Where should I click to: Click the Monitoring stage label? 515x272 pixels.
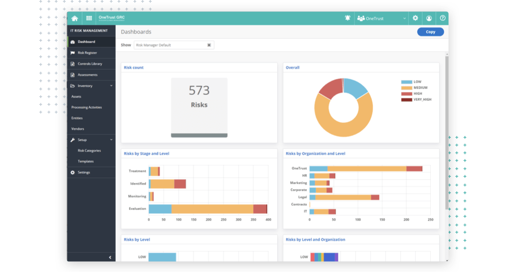click(x=137, y=196)
